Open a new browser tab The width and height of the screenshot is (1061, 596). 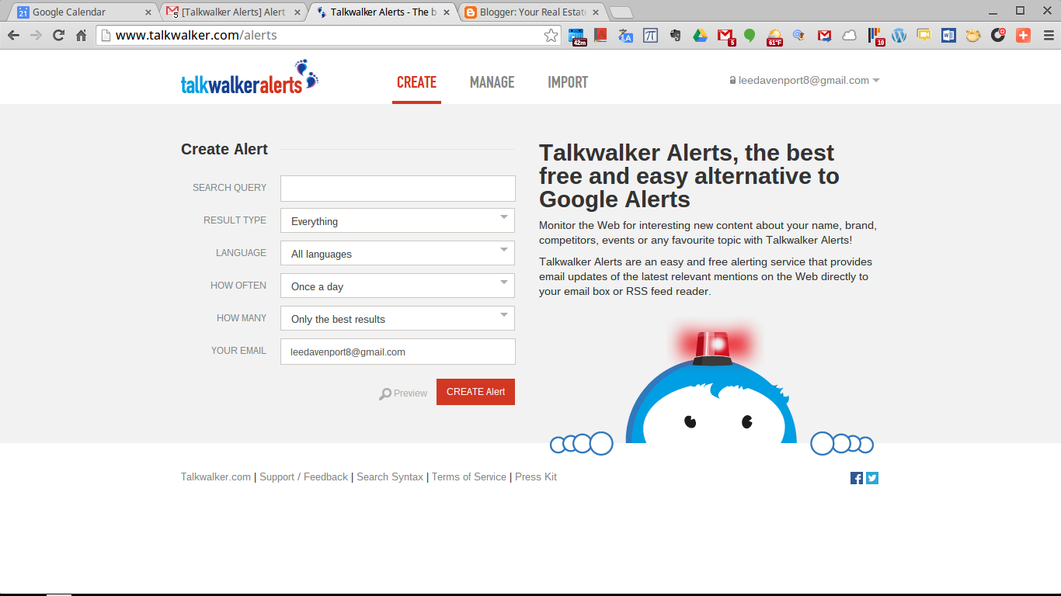pyautogui.click(x=621, y=13)
